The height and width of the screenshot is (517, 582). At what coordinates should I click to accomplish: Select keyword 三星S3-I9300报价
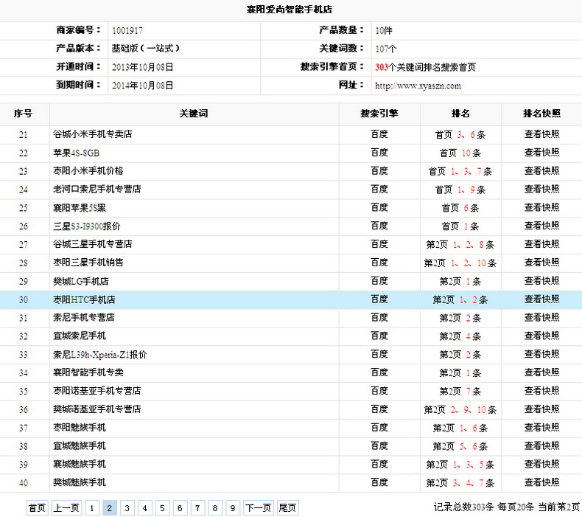point(86,226)
